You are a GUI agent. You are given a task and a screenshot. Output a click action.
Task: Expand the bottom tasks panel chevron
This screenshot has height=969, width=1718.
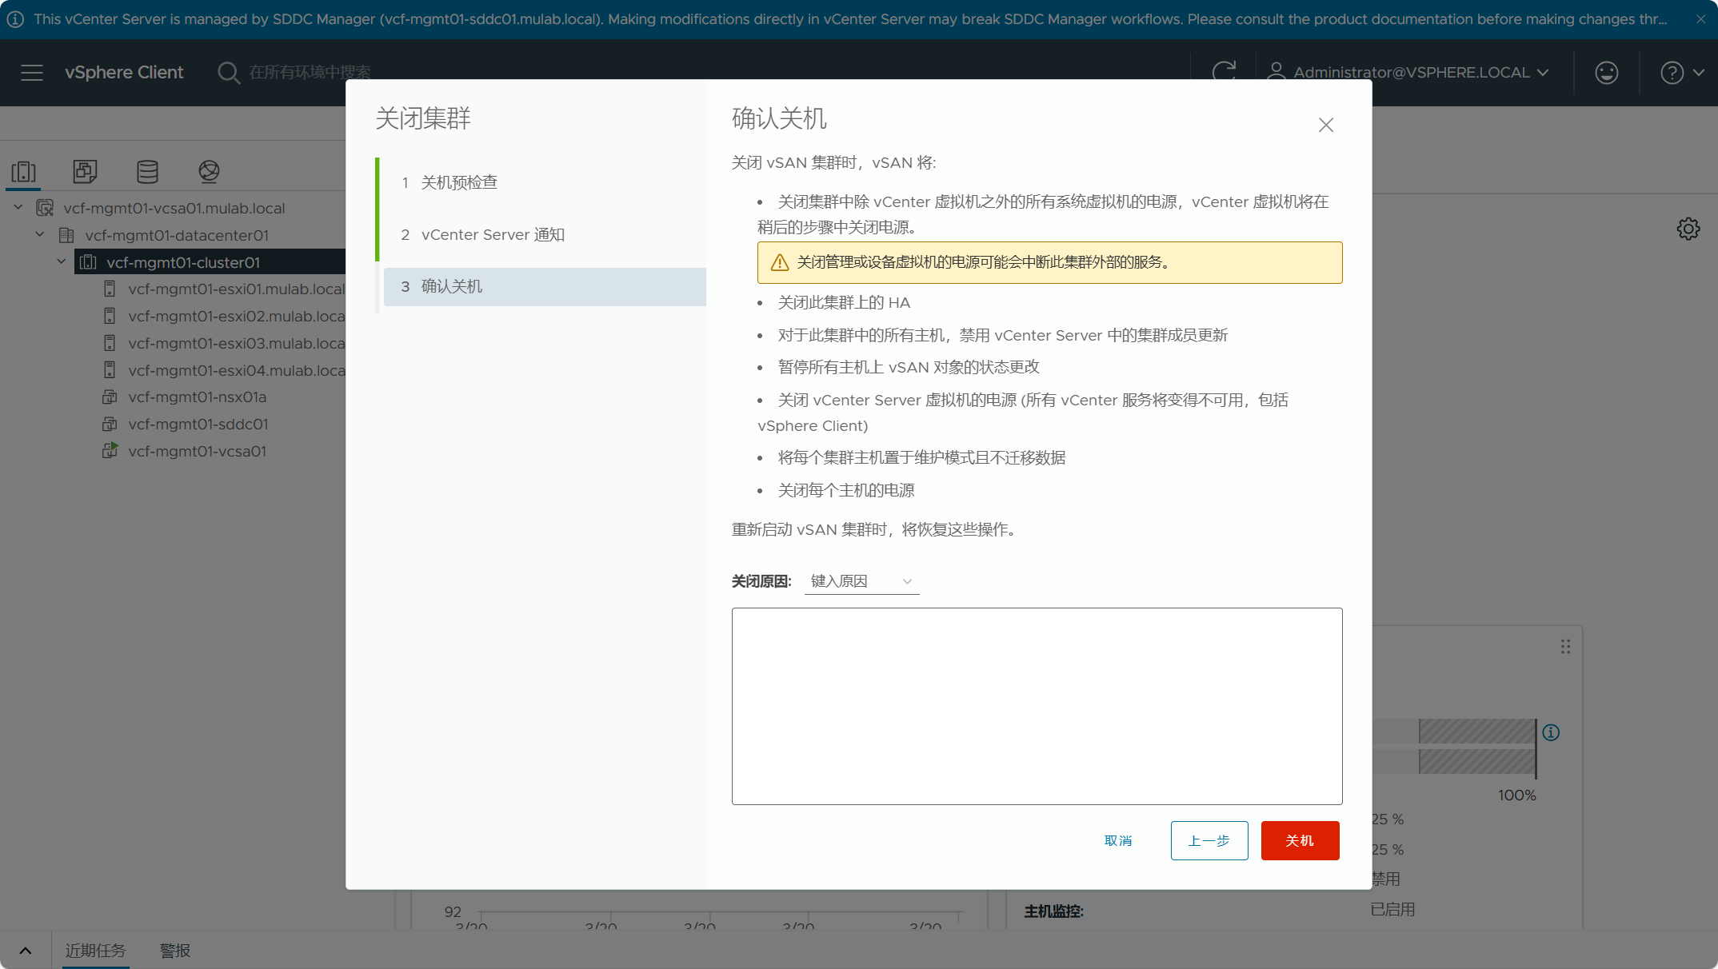pyautogui.click(x=25, y=951)
